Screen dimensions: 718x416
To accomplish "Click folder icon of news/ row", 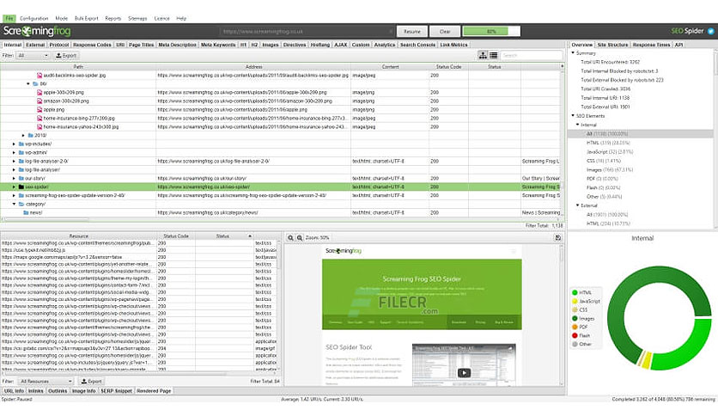I will click(26, 212).
